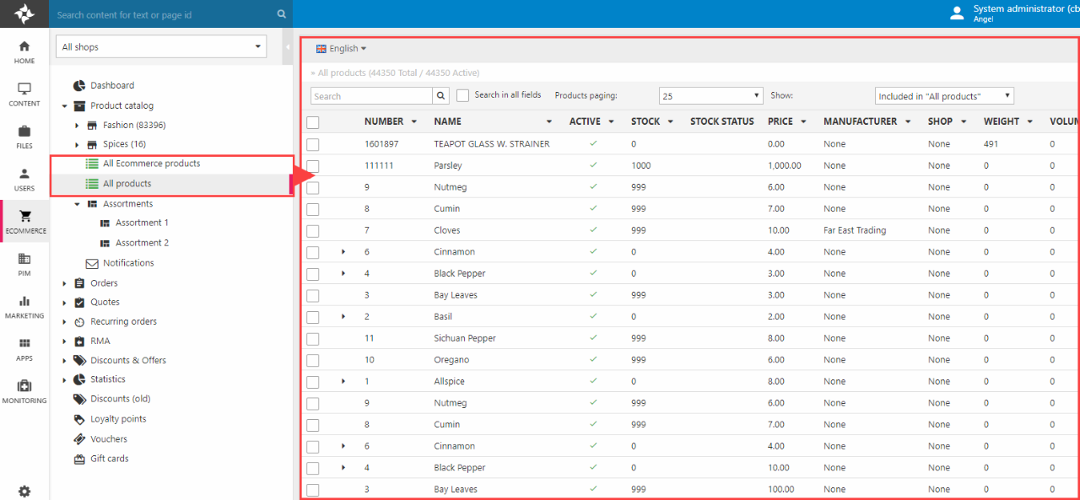Open the Files section icon
The height and width of the screenshot is (500, 1080).
point(24,136)
